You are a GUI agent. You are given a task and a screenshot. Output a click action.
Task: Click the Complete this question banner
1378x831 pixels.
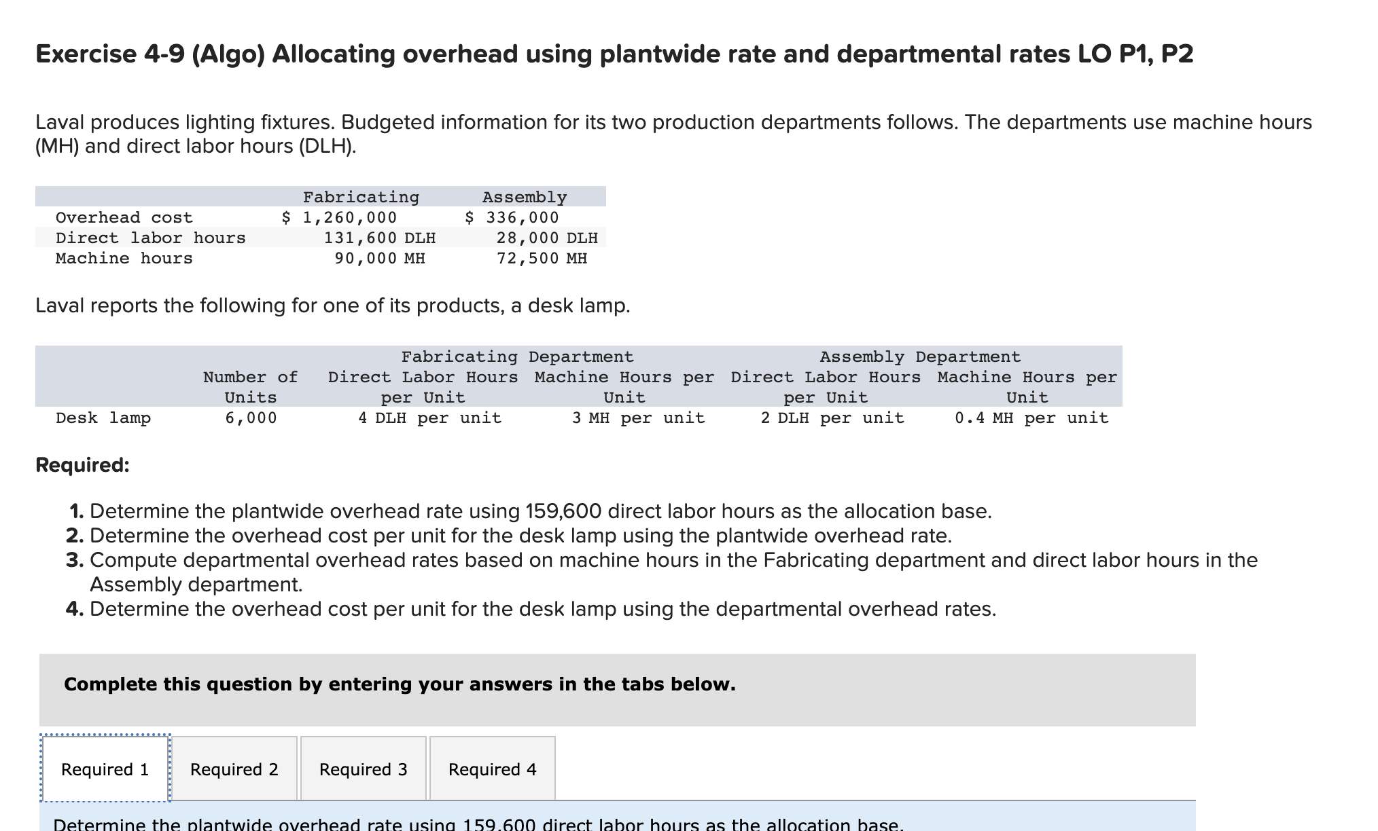(400, 684)
